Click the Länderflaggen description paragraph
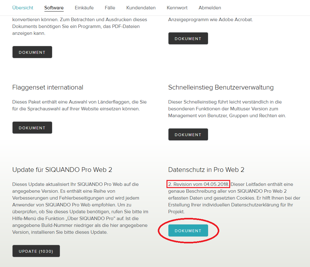Viewport: 310px width, 267px height. 79,105
